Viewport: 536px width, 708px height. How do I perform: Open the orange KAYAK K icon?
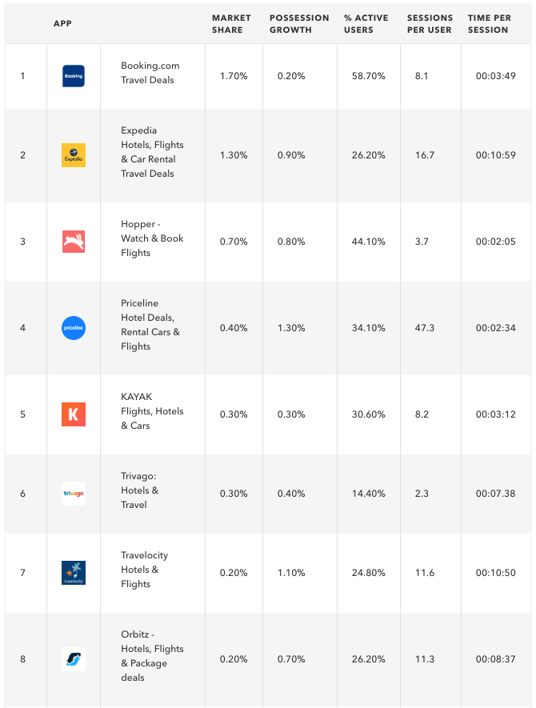[73, 414]
